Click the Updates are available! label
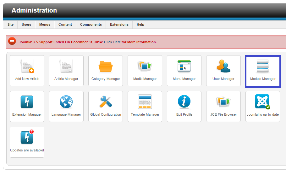The height and width of the screenshot is (174, 286). (27, 150)
